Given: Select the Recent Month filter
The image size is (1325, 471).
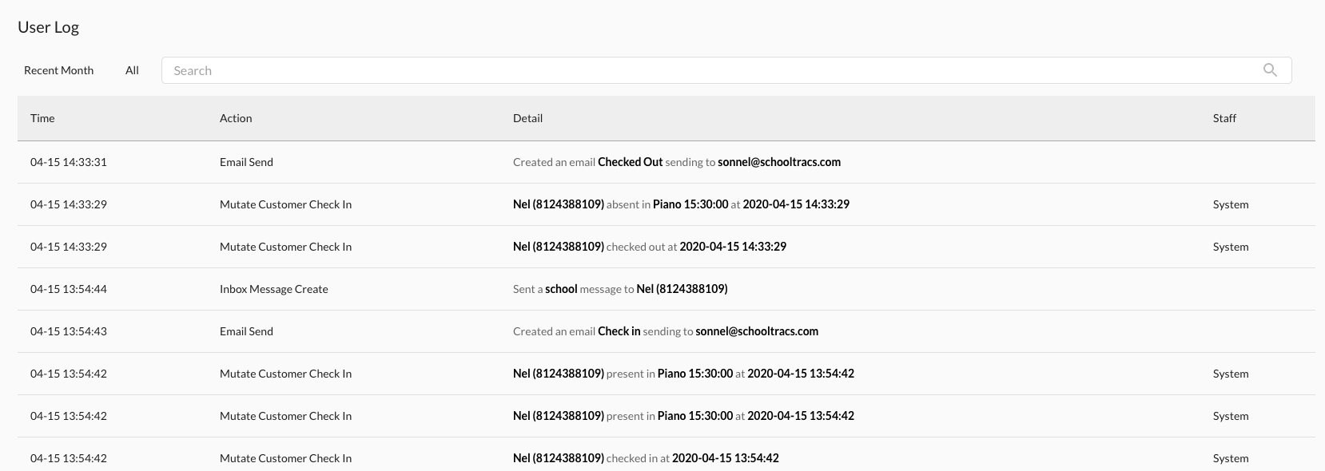Looking at the screenshot, I should coord(58,70).
